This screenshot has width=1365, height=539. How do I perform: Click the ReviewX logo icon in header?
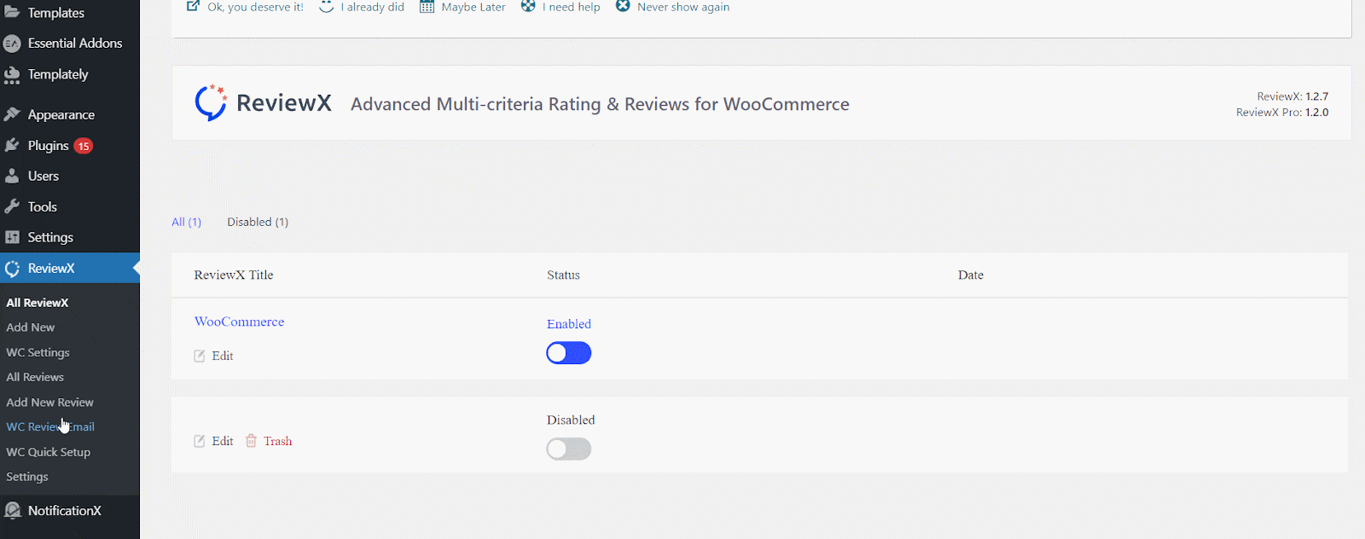point(210,102)
